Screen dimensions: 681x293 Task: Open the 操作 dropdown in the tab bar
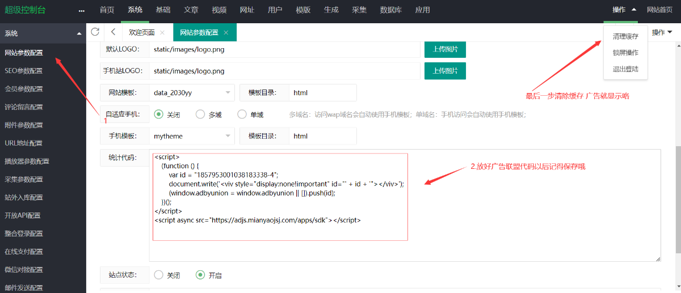click(662, 32)
